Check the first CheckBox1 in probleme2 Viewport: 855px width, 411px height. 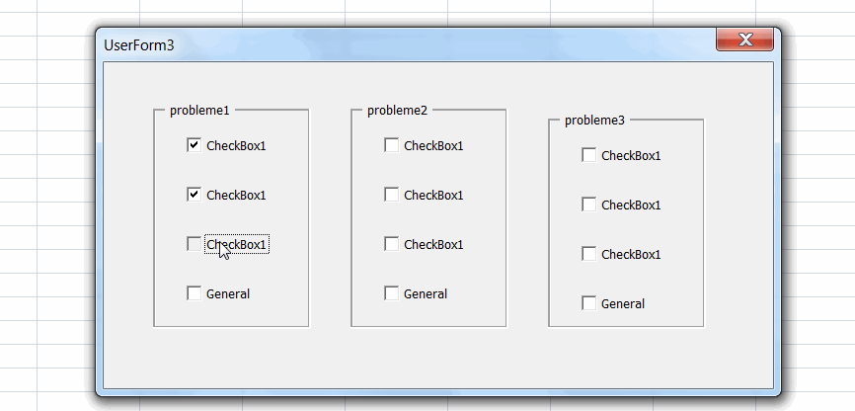[x=391, y=145]
